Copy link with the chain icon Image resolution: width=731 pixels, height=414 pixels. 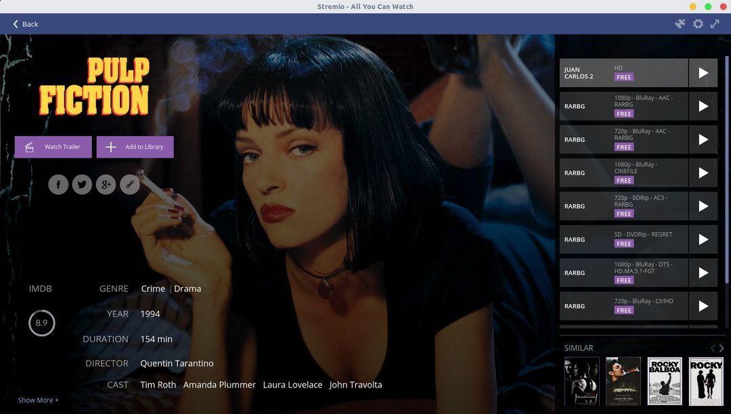pos(129,184)
